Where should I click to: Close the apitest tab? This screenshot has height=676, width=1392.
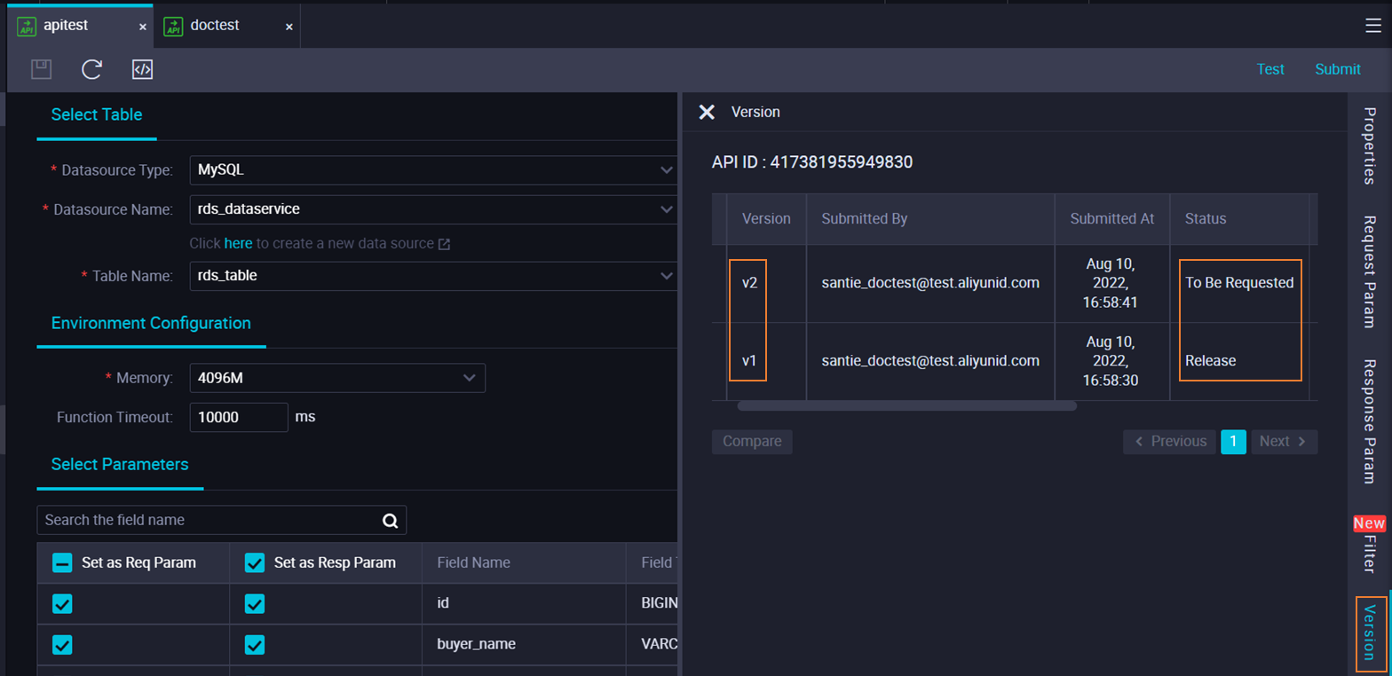point(143,27)
